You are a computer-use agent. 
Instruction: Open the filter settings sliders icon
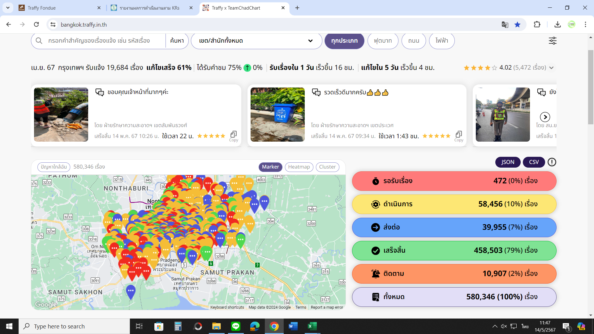pyautogui.click(x=553, y=41)
